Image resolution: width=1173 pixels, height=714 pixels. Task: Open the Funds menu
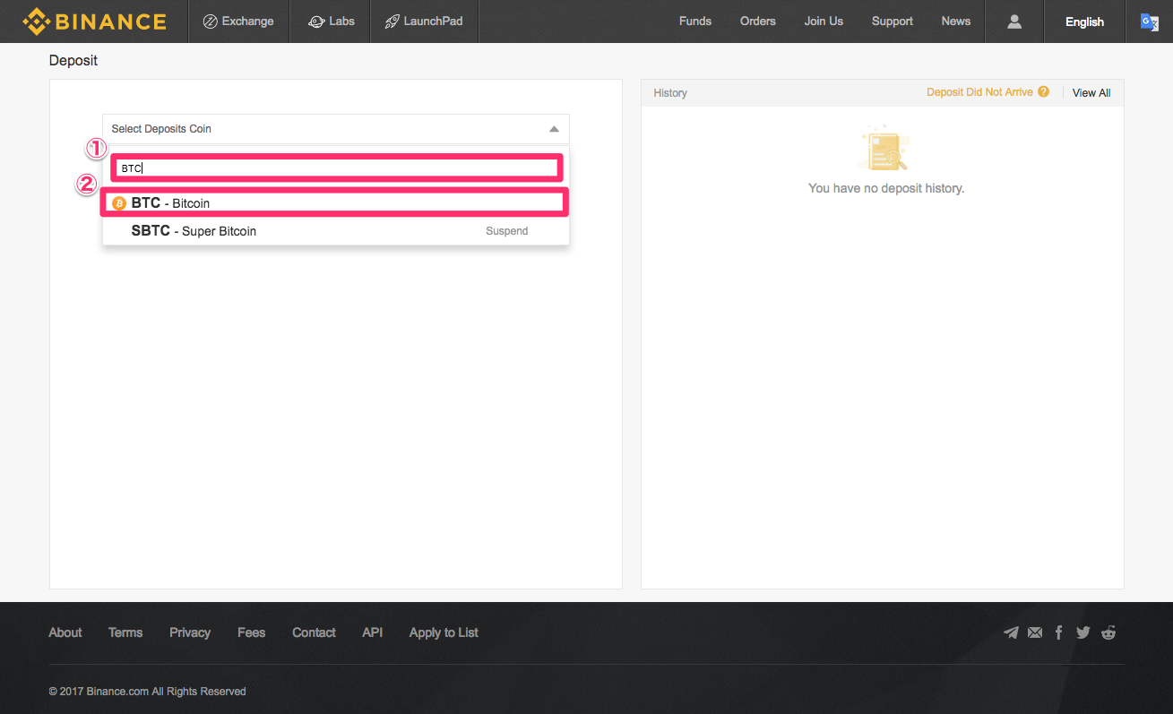pos(695,22)
